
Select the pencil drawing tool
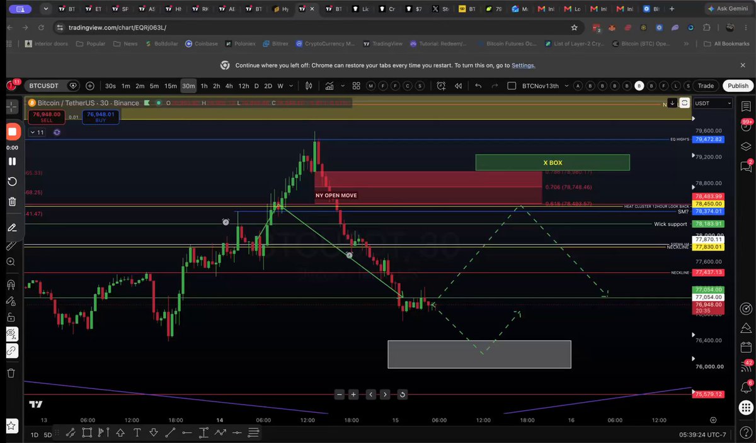tap(12, 227)
